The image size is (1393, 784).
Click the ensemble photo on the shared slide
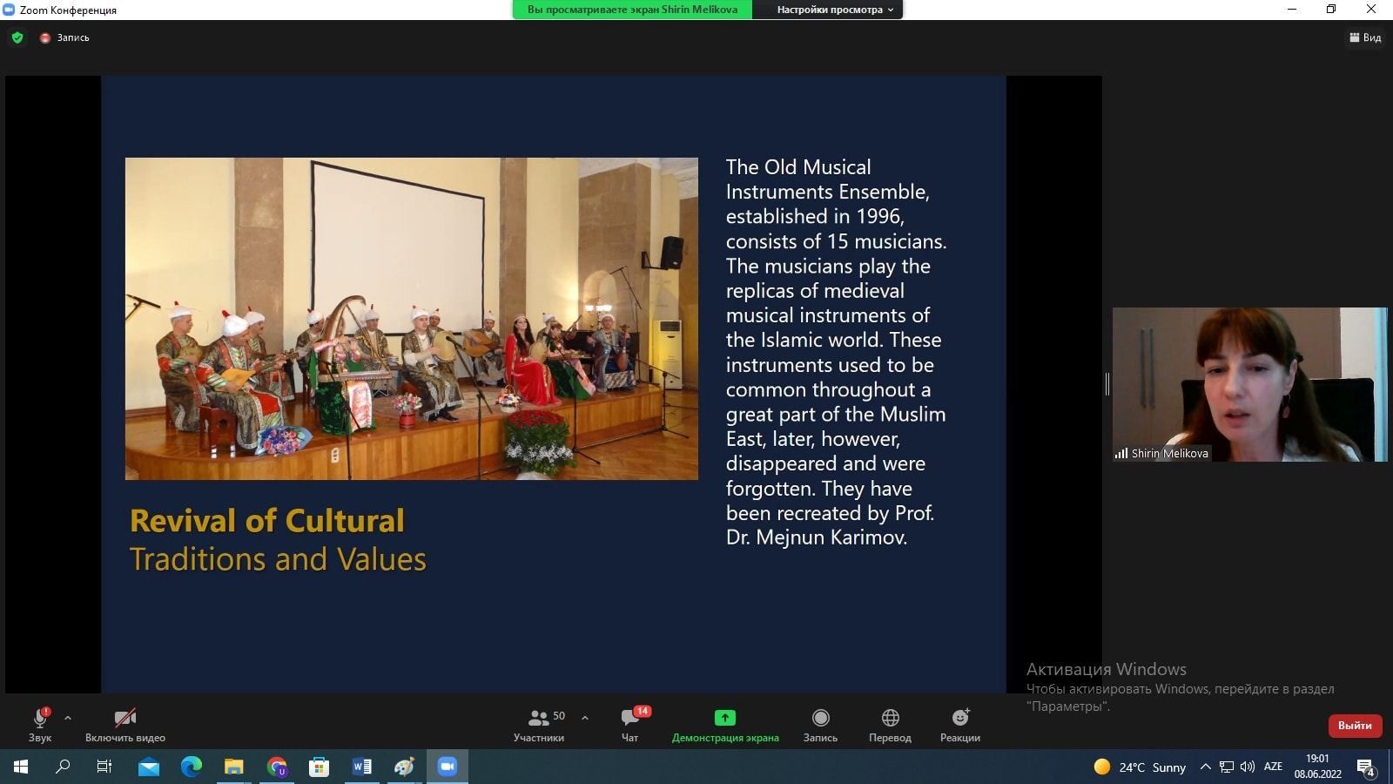coord(412,319)
